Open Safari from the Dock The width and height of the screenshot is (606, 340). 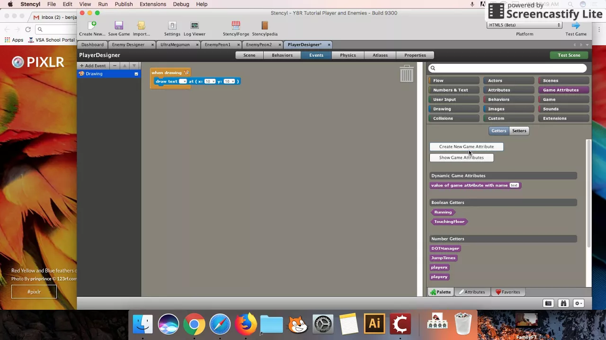tap(220, 324)
